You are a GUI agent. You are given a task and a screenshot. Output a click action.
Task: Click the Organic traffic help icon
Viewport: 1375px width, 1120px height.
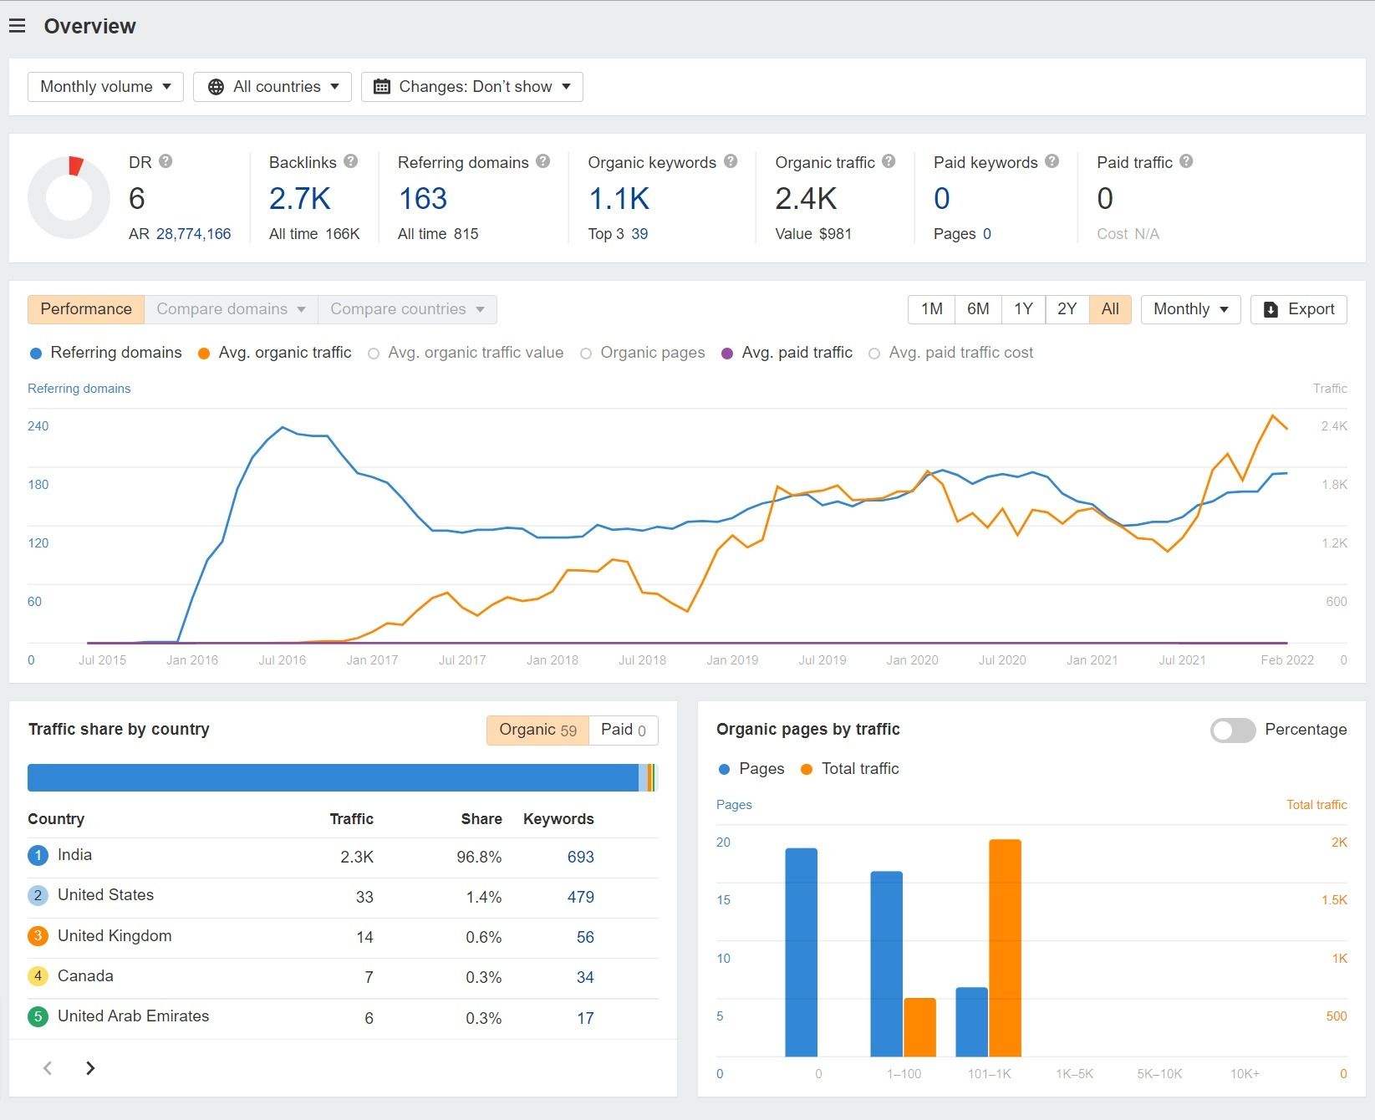889,161
